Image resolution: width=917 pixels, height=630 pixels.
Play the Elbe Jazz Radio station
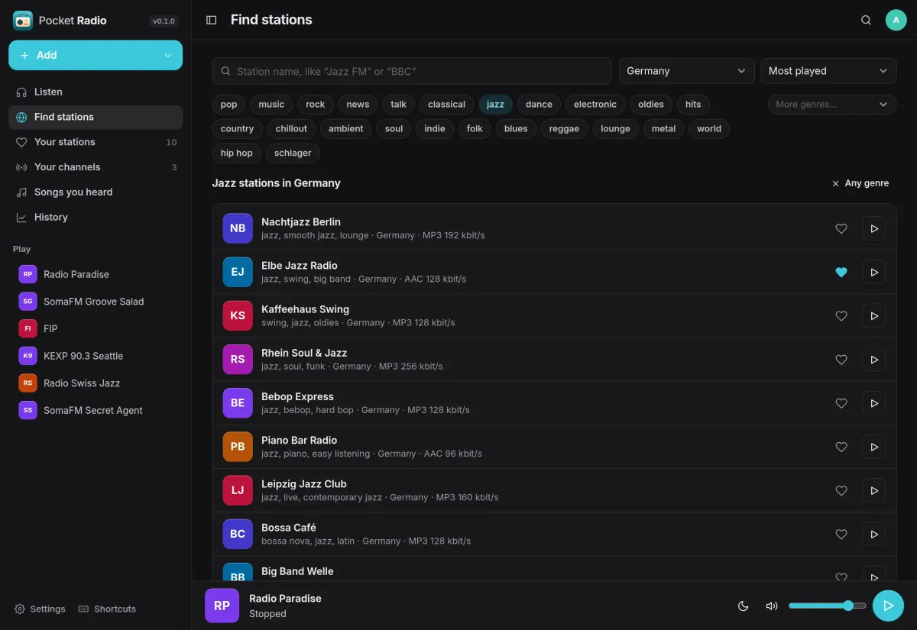874,272
